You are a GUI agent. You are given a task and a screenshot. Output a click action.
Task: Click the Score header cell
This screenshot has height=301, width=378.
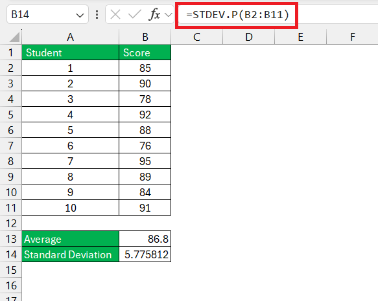[145, 52]
